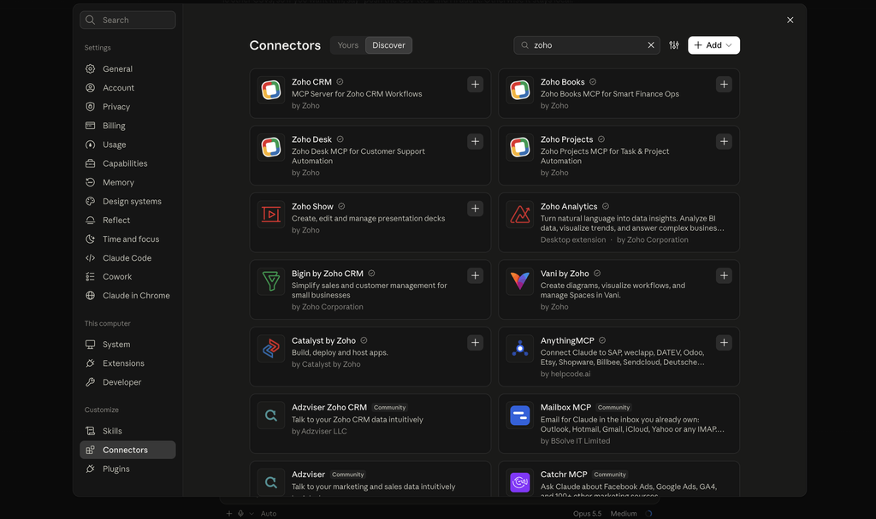Open Memory settings
The image size is (876, 519).
tap(127, 182)
